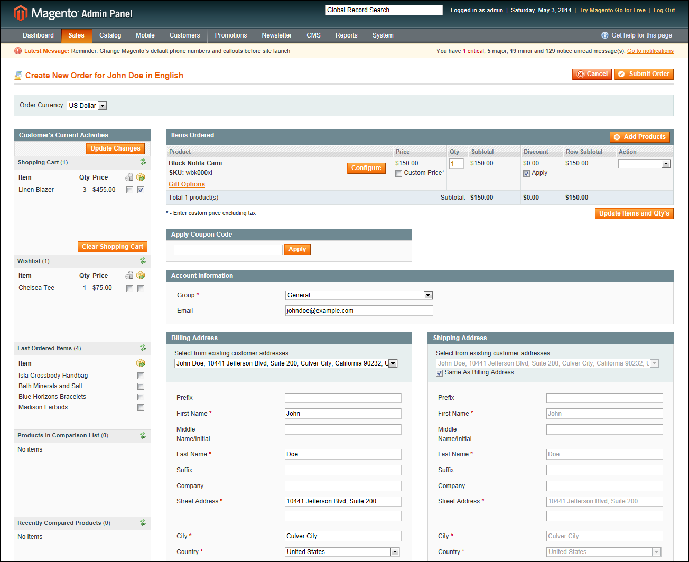
Task: Tick checkbox for Isla Crossbody Handbag
Action: 141,376
